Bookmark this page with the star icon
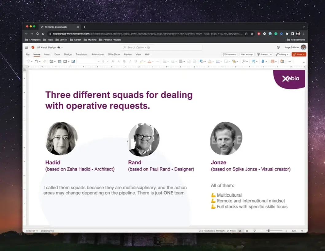This screenshot has height=251, width=325. (252, 33)
